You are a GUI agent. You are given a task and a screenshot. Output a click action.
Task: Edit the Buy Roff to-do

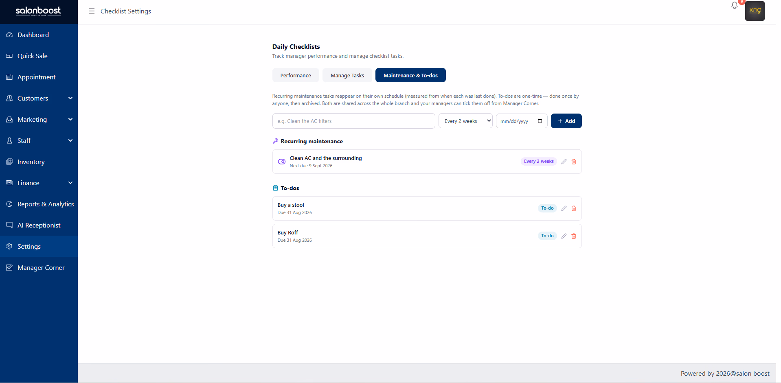[564, 236]
